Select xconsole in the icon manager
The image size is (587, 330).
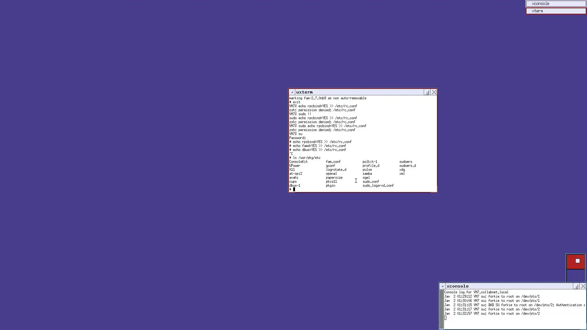pos(556,4)
